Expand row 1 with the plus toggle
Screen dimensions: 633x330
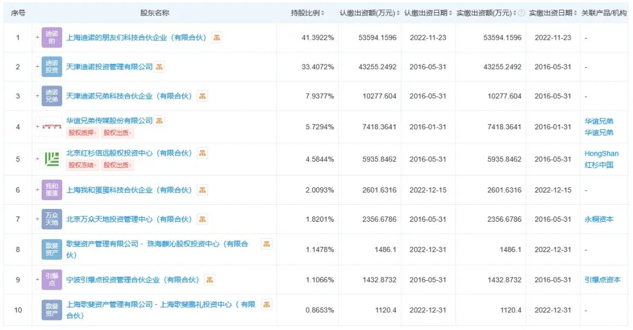pyautogui.click(x=38, y=37)
